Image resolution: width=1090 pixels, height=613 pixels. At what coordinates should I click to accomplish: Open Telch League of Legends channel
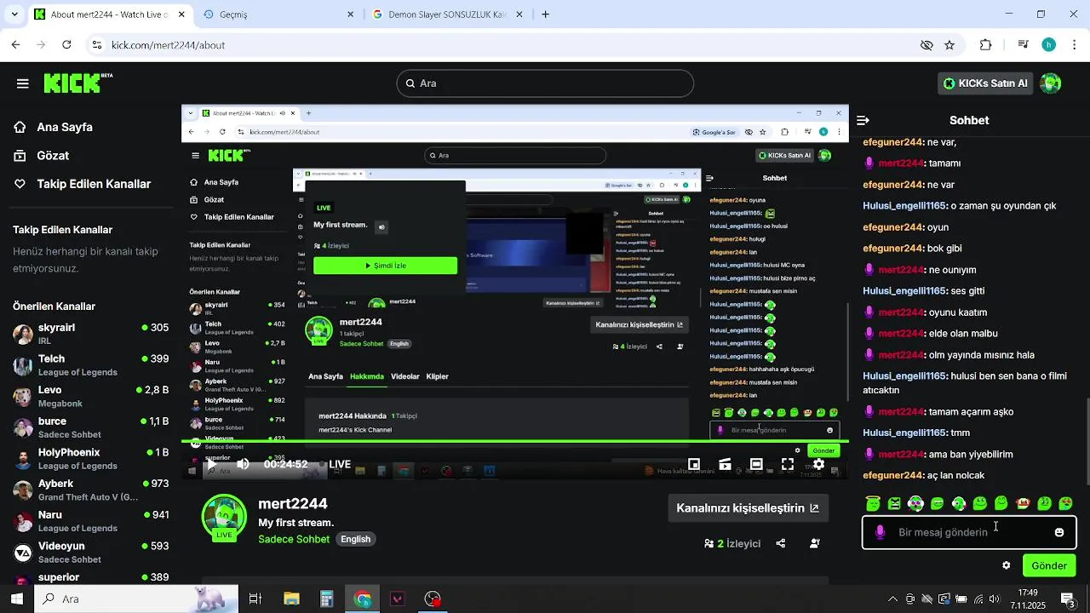click(x=90, y=364)
